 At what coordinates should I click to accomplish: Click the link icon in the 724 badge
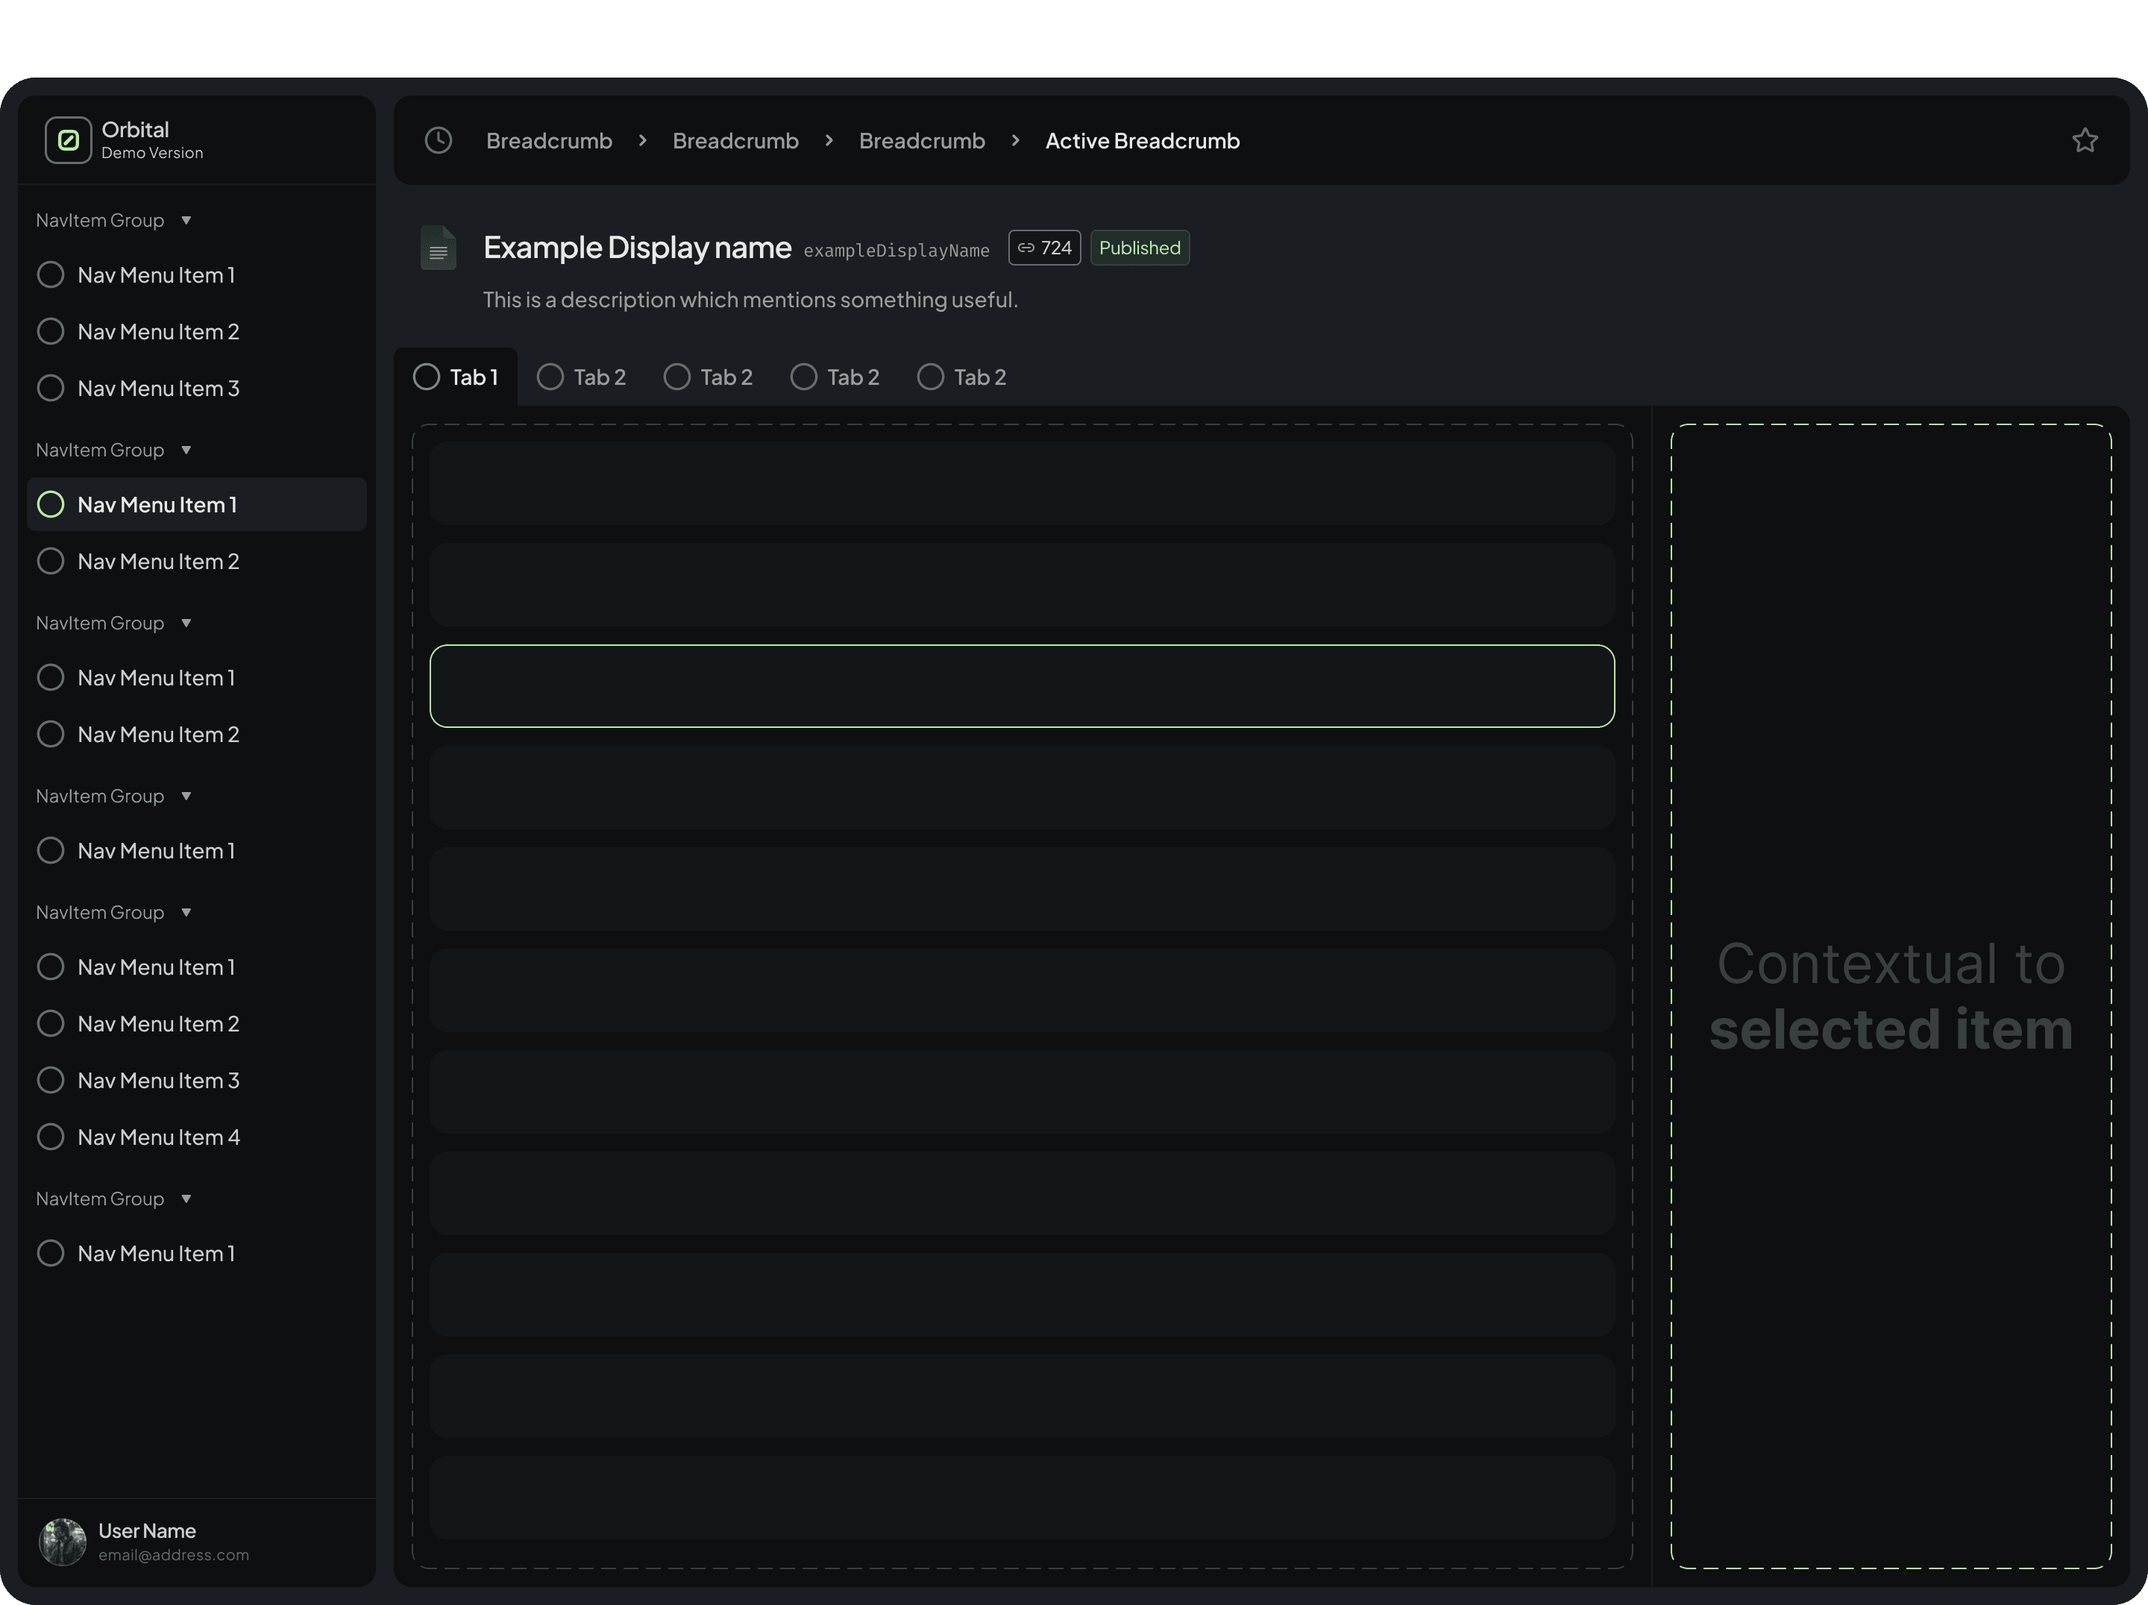[x=1026, y=248]
